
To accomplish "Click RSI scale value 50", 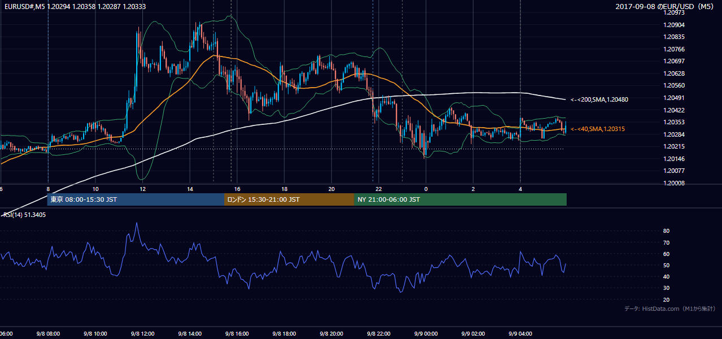I will click(x=666, y=265).
